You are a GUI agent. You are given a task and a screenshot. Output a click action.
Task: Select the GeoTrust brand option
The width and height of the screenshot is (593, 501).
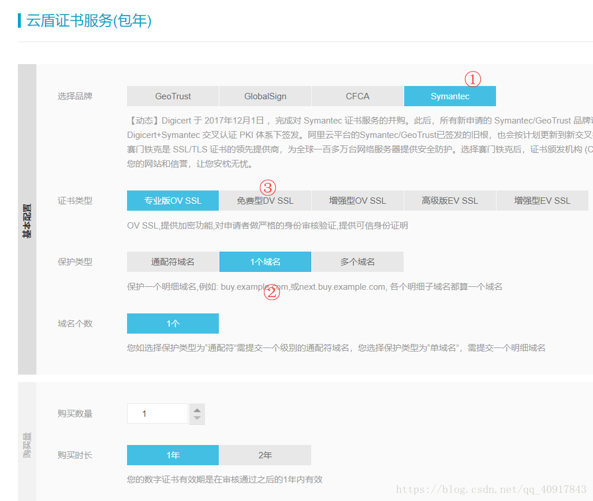(173, 96)
